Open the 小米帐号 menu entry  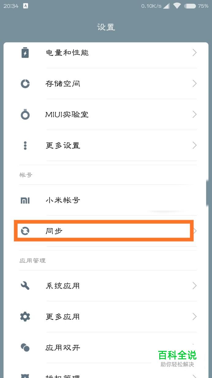(63, 200)
